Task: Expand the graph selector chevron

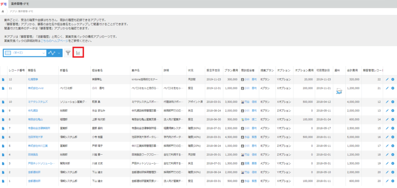Action: (x=59, y=53)
